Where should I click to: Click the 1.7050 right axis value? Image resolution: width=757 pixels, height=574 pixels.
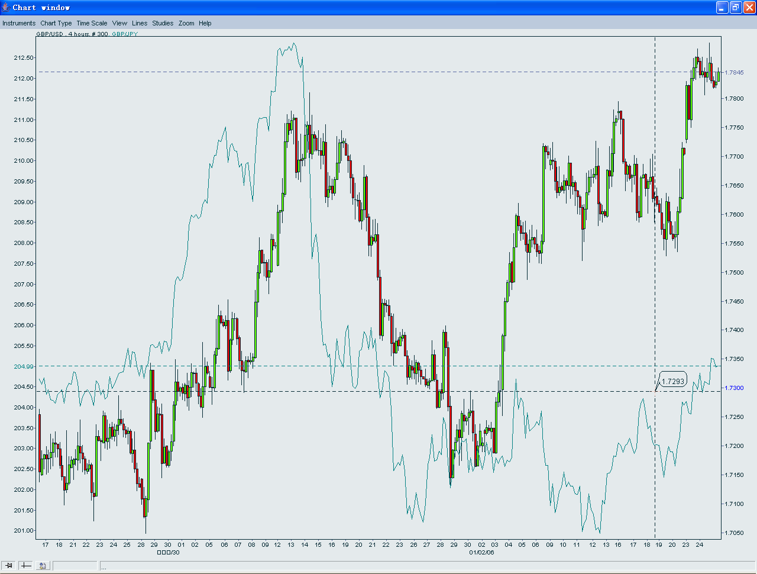click(x=735, y=533)
